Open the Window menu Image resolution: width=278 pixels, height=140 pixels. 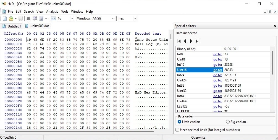[x=77, y=12]
